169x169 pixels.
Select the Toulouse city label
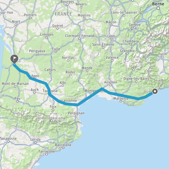(50, 91)
